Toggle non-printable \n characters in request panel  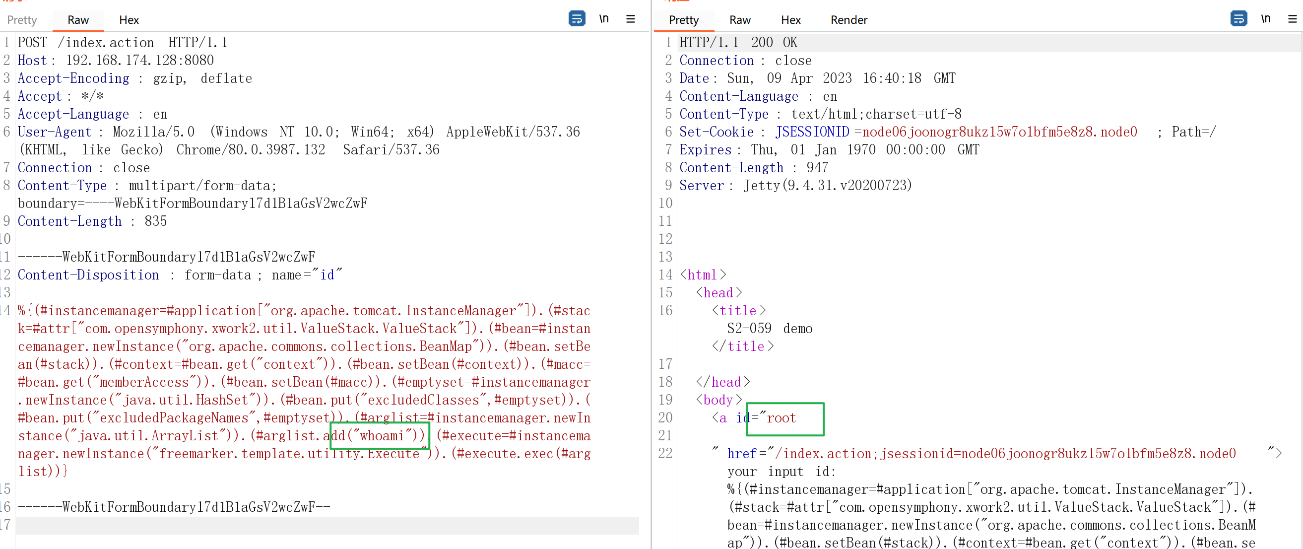604,19
